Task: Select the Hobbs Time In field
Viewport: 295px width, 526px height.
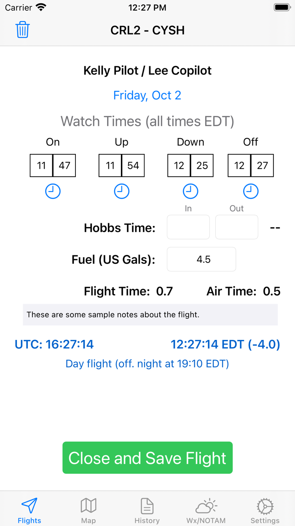Action: tap(188, 227)
